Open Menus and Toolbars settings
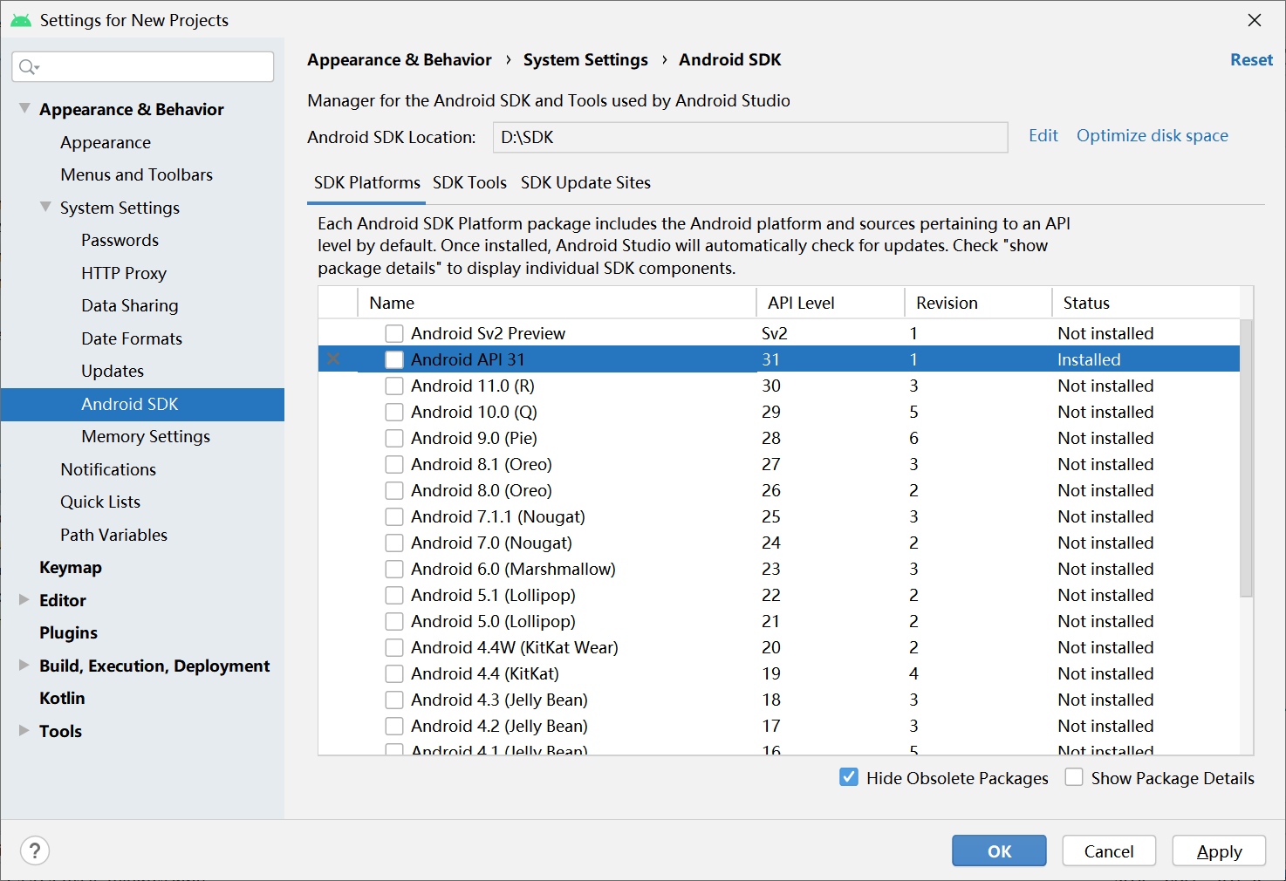 pos(137,174)
